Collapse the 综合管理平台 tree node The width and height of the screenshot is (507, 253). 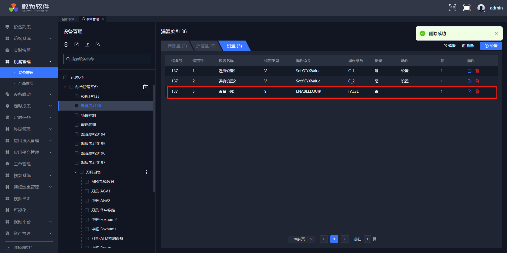pos(65,87)
